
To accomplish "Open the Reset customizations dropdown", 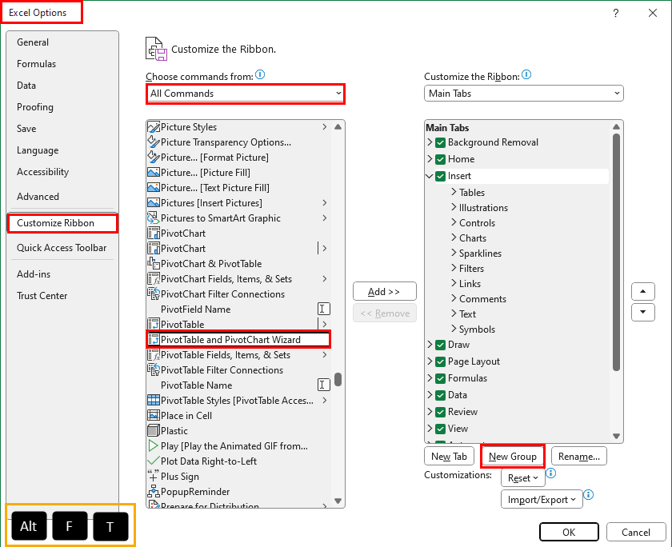I will coord(523,478).
